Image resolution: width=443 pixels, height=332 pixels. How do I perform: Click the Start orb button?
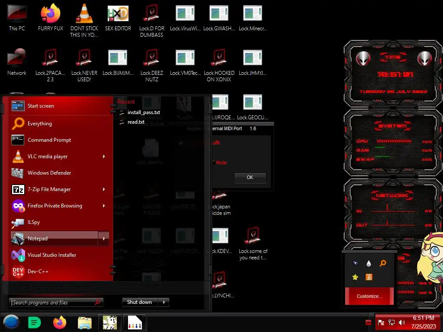[11, 322]
